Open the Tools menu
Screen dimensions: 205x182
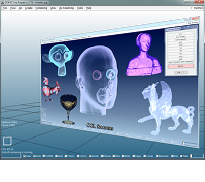pos(80,8)
